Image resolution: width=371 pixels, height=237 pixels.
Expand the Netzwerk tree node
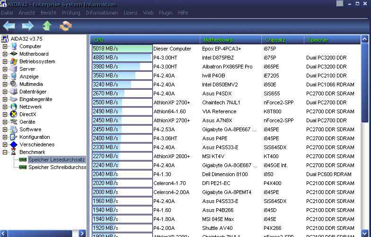[x=5, y=107]
